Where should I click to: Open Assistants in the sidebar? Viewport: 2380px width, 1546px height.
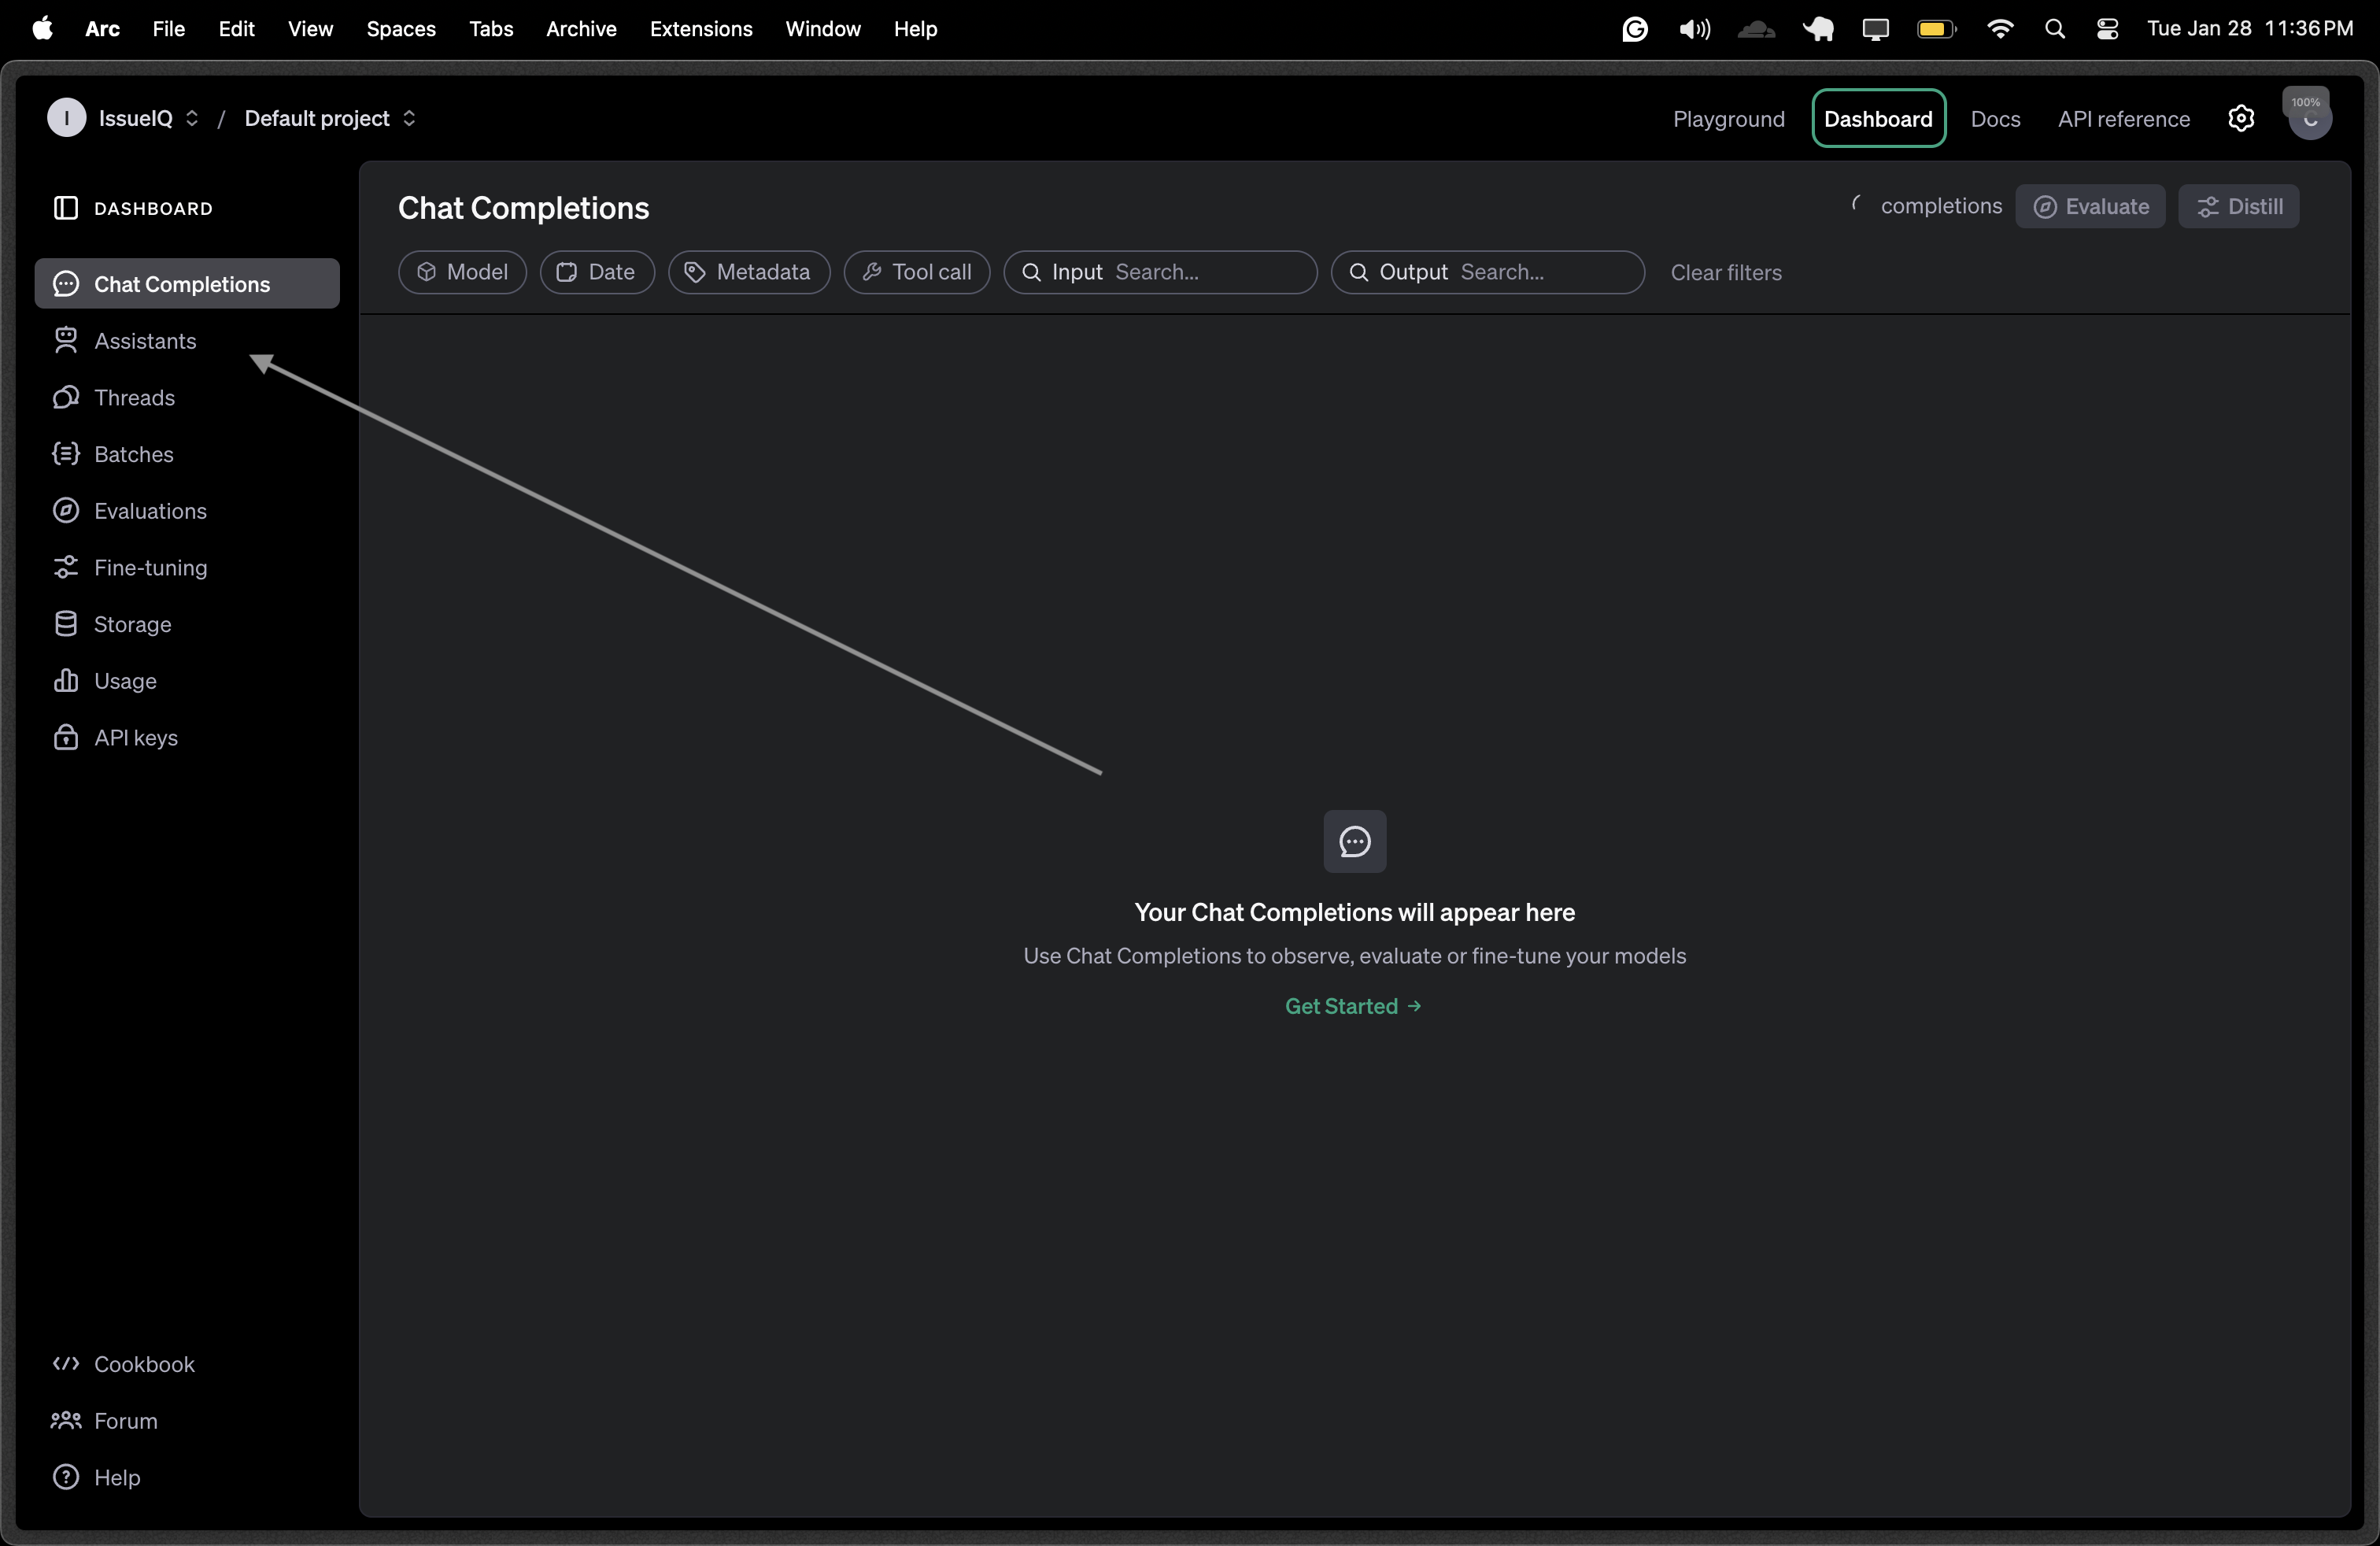[144, 341]
